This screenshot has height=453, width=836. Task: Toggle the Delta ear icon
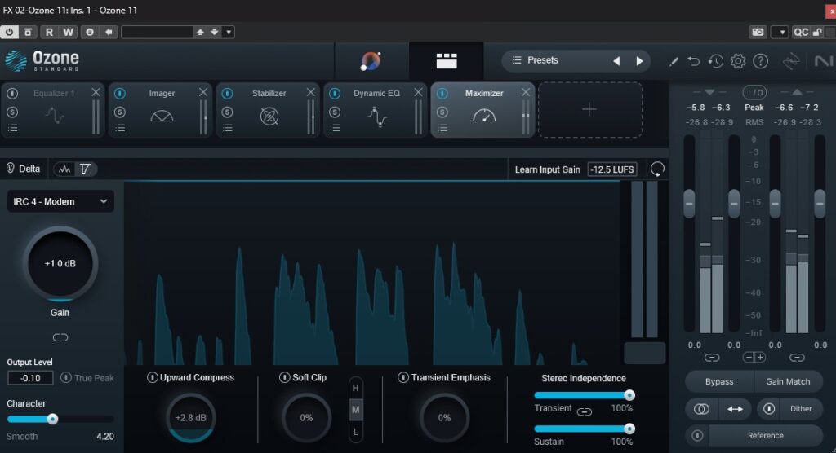click(11, 169)
